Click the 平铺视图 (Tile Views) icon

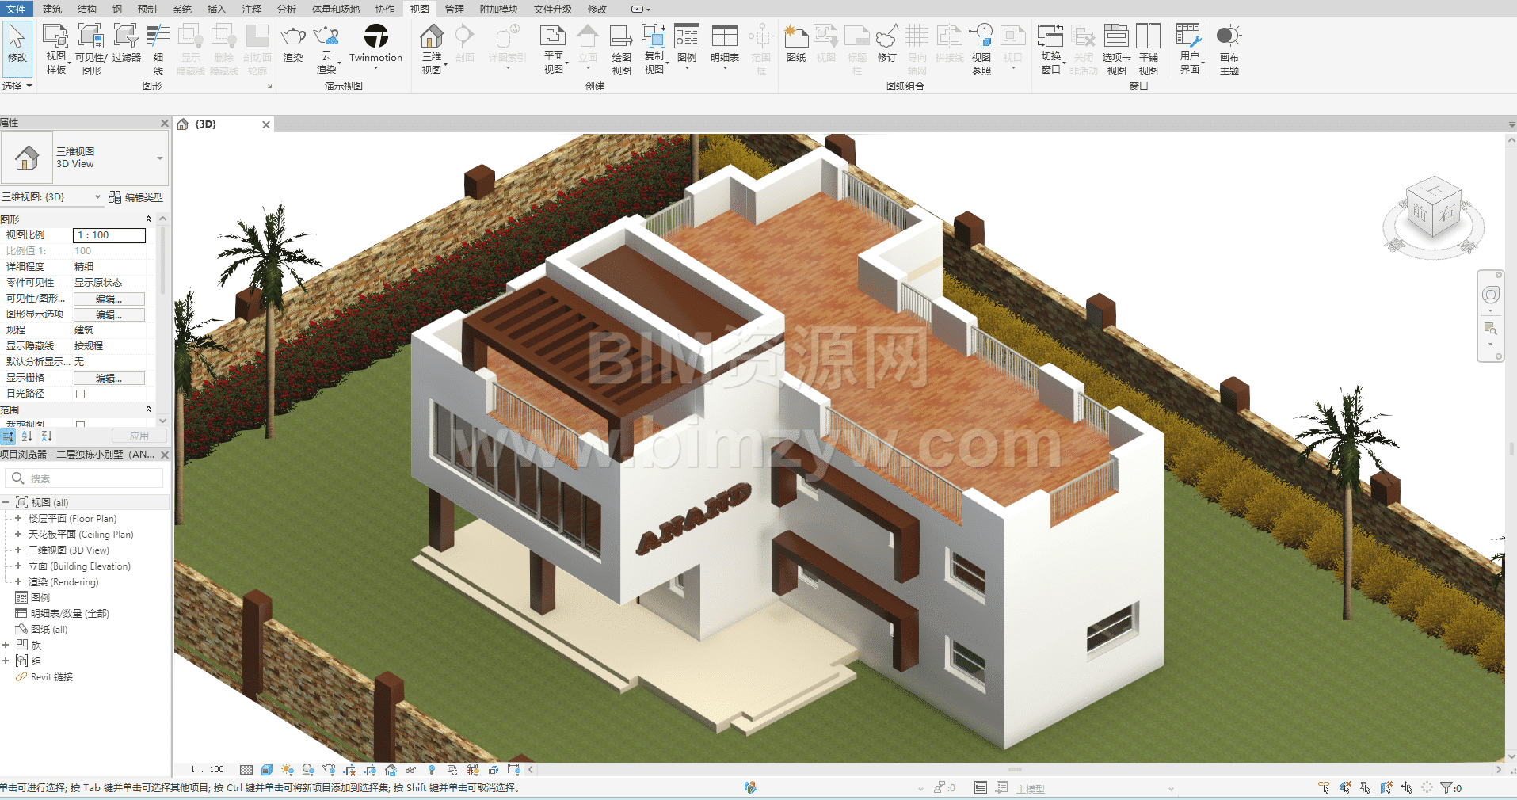[x=1148, y=37]
